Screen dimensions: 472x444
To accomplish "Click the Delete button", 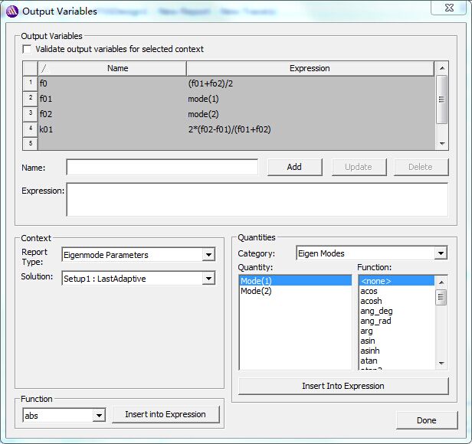I will point(421,167).
